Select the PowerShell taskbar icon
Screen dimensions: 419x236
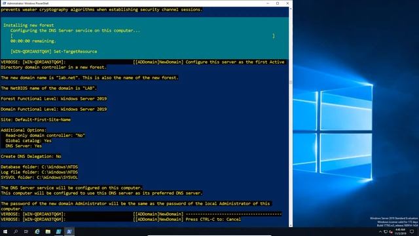pos(69,231)
